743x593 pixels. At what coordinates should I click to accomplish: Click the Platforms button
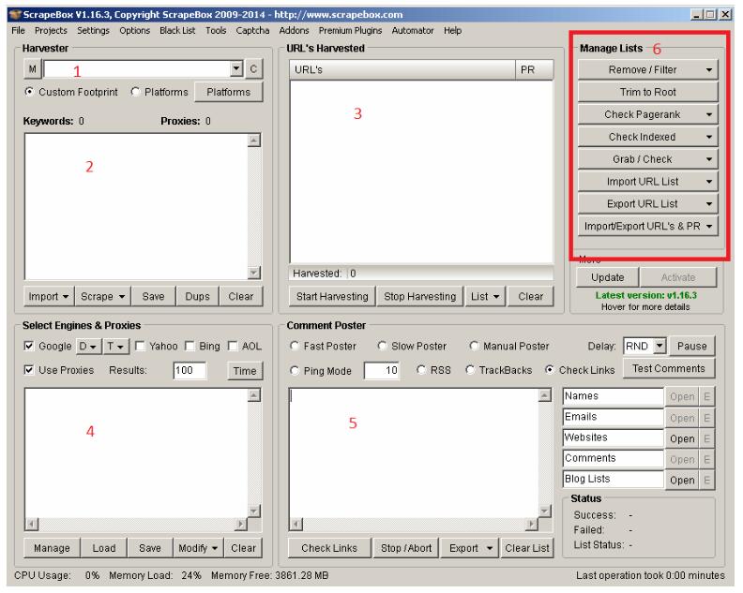[x=228, y=92]
